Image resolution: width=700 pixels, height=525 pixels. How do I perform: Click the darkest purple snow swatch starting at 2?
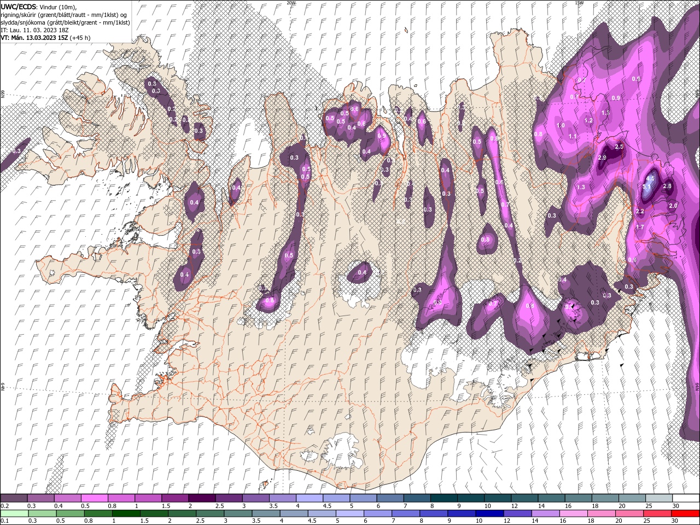click(202, 498)
